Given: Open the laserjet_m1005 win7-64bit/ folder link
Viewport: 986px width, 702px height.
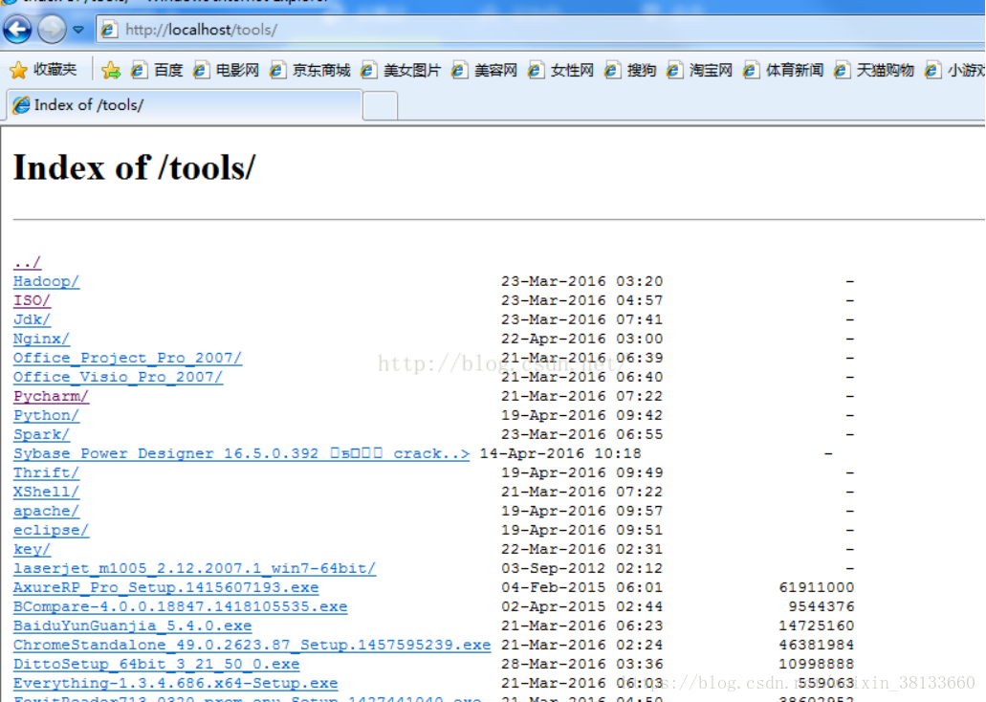Looking at the screenshot, I should [194, 569].
